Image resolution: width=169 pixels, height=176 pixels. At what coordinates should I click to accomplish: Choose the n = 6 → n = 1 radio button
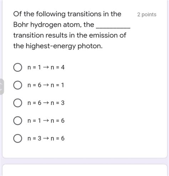pyautogui.click(x=17, y=85)
